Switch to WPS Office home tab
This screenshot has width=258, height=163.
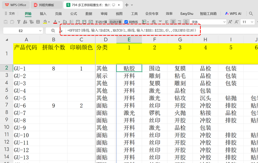point(16,5)
